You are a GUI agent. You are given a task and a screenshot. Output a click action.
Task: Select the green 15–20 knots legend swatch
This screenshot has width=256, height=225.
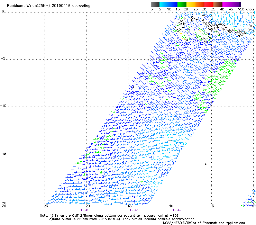[182, 4]
